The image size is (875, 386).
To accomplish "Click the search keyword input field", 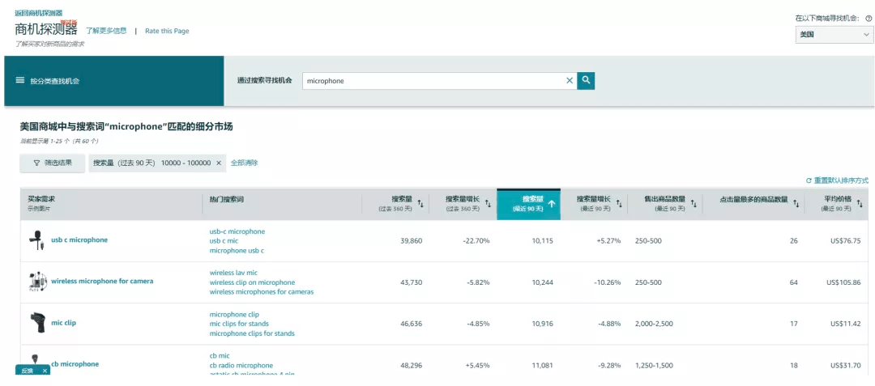I will 433,81.
